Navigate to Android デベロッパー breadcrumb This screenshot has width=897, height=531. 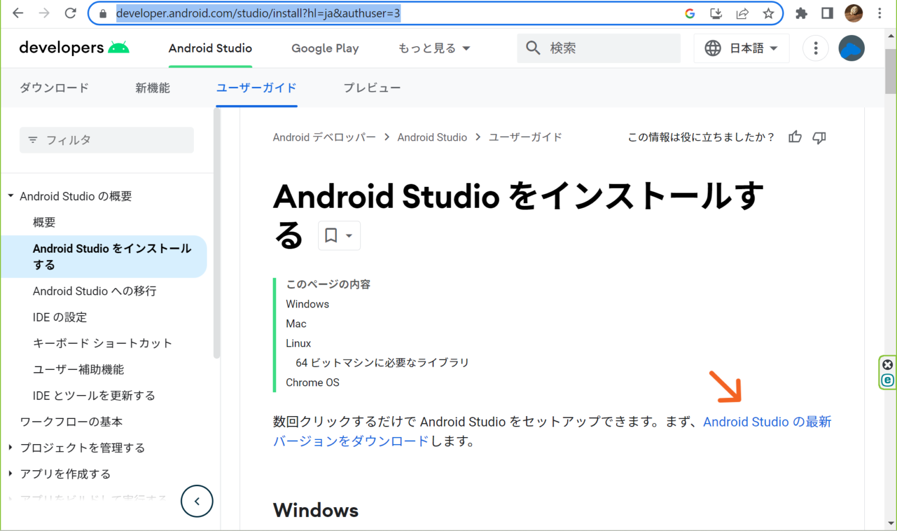[x=325, y=137]
